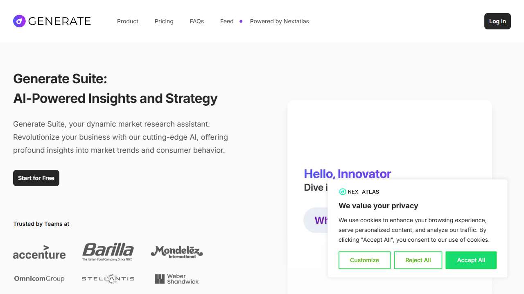
Task: Click the Start for Free button
Action: tap(36, 178)
